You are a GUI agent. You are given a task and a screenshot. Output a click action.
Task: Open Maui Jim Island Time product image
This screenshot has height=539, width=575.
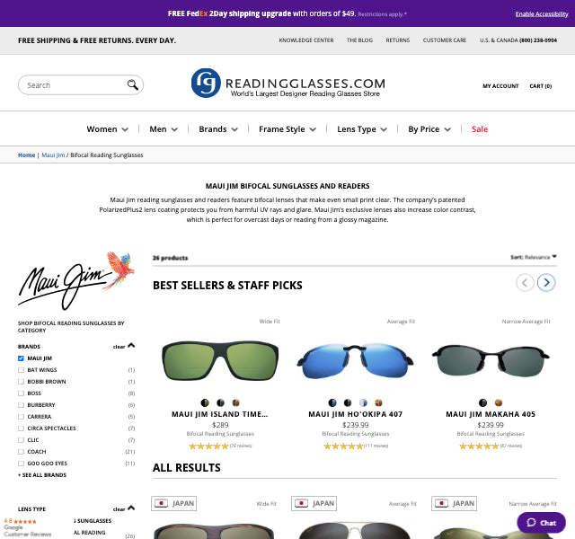[220, 361]
